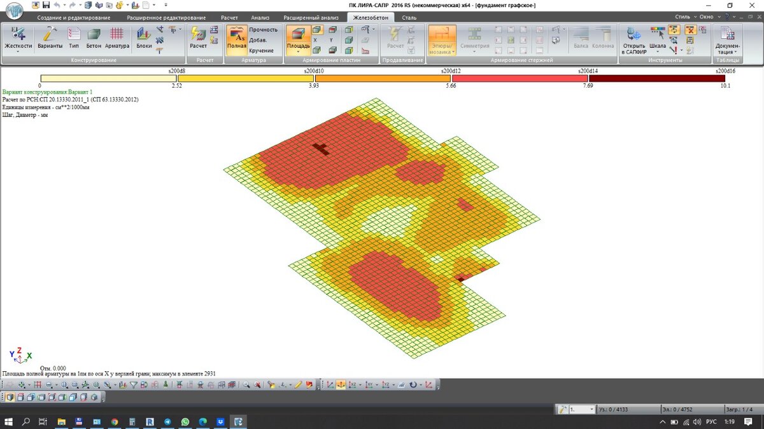Open the Расчет ribbon tab
This screenshot has width=764, height=429.
point(229,18)
